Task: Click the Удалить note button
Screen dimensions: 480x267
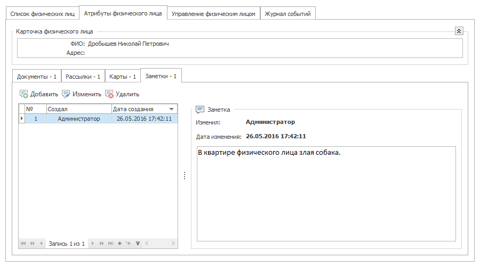Action: [122, 94]
